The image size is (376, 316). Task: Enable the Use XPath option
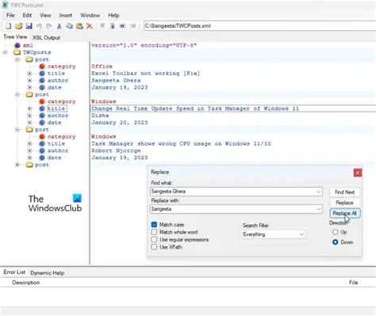click(x=154, y=247)
